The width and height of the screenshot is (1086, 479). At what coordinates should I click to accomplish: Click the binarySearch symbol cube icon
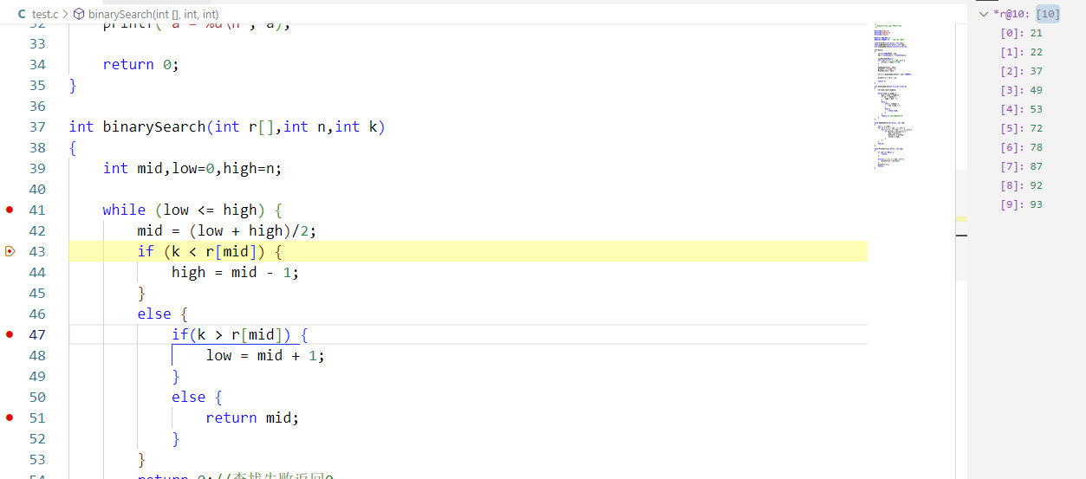pyautogui.click(x=79, y=15)
